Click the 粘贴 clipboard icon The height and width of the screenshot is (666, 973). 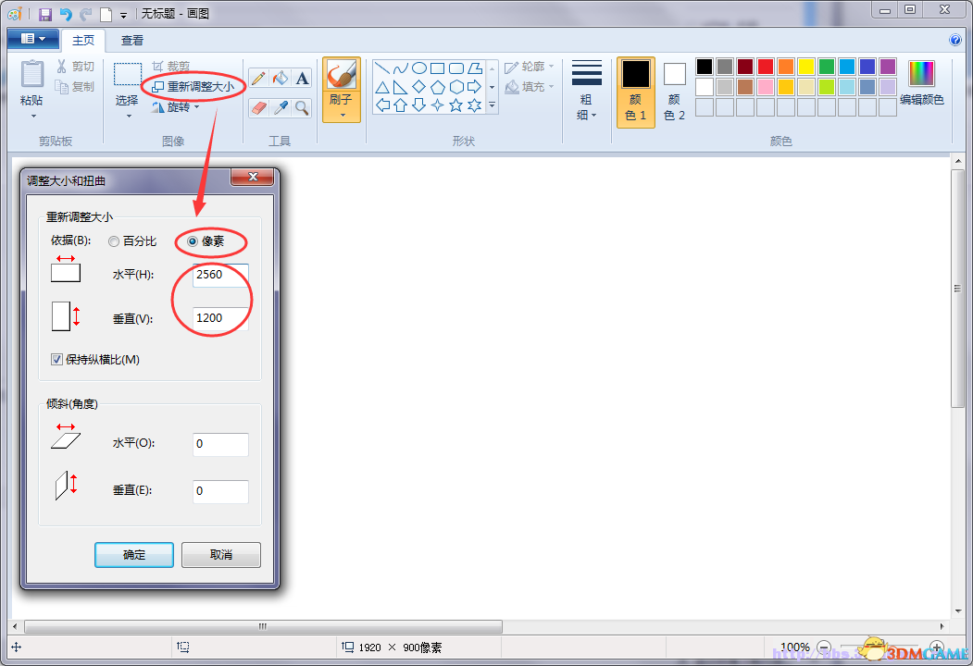tap(31, 73)
